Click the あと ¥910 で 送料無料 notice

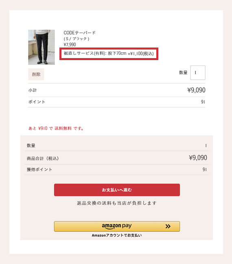pos(56,128)
